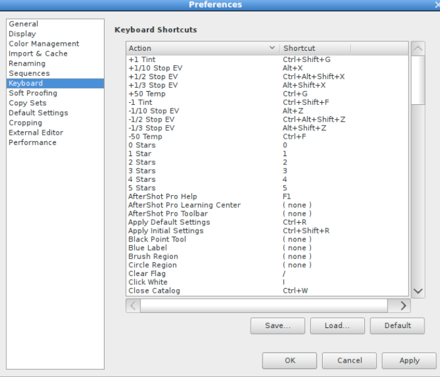The width and height of the screenshot is (440, 377).
Task: Open External Editor preferences
Action: pos(55,132)
